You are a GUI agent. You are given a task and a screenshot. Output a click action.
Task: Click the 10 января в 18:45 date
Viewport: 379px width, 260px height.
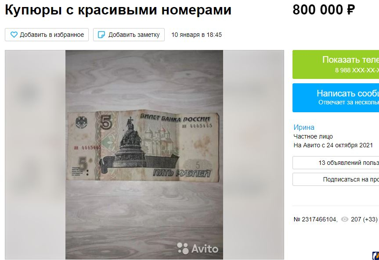(x=196, y=35)
